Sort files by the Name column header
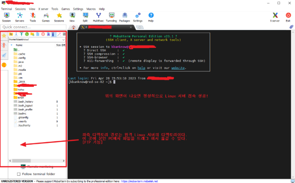295x183 pixels. pyautogui.click(x=19, y=45)
